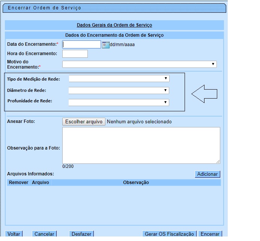The image size is (260, 241).
Task: Click the Remover column header
Action: pos(18,183)
